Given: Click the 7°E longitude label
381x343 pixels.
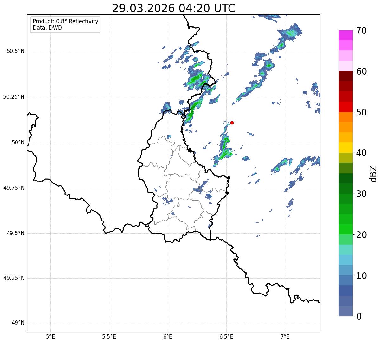Looking at the screenshot, I should point(285,337).
